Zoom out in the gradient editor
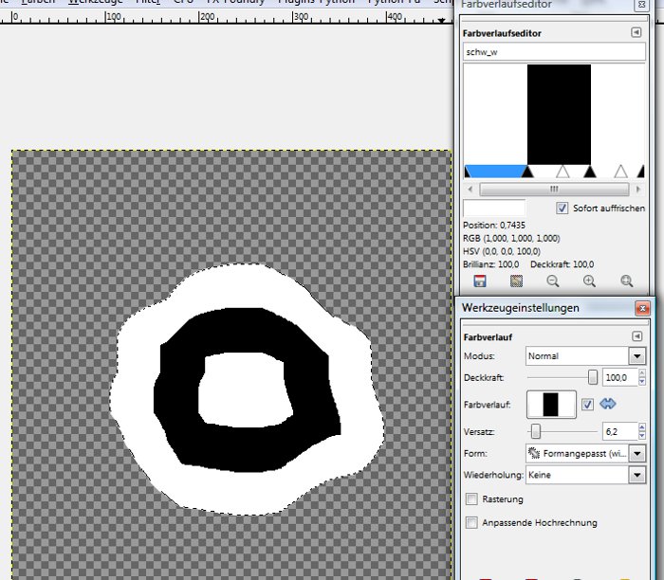This screenshot has height=580, width=664. click(x=553, y=281)
